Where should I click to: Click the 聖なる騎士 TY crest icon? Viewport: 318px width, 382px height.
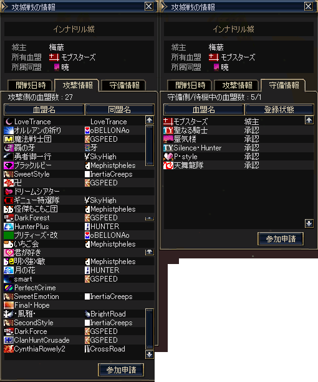168,130
